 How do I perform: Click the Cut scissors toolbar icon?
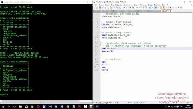[115, 8]
